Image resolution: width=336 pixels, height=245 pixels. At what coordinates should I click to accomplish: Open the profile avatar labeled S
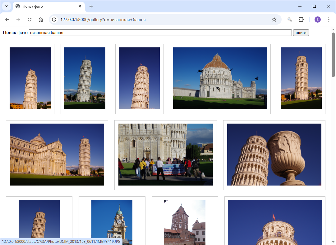317,20
